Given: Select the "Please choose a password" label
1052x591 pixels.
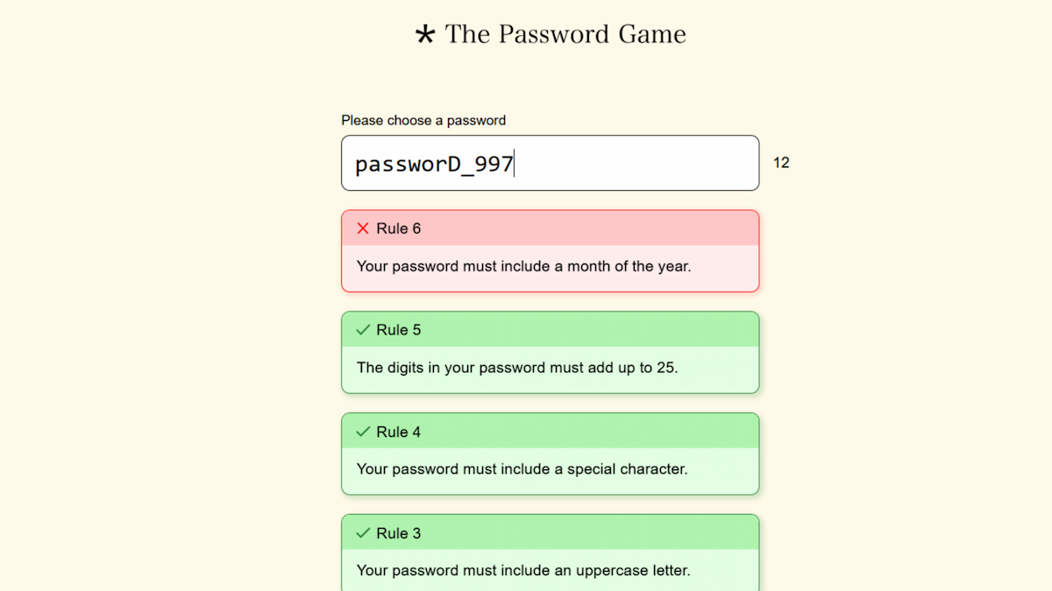Looking at the screenshot, I should point(423,121).
